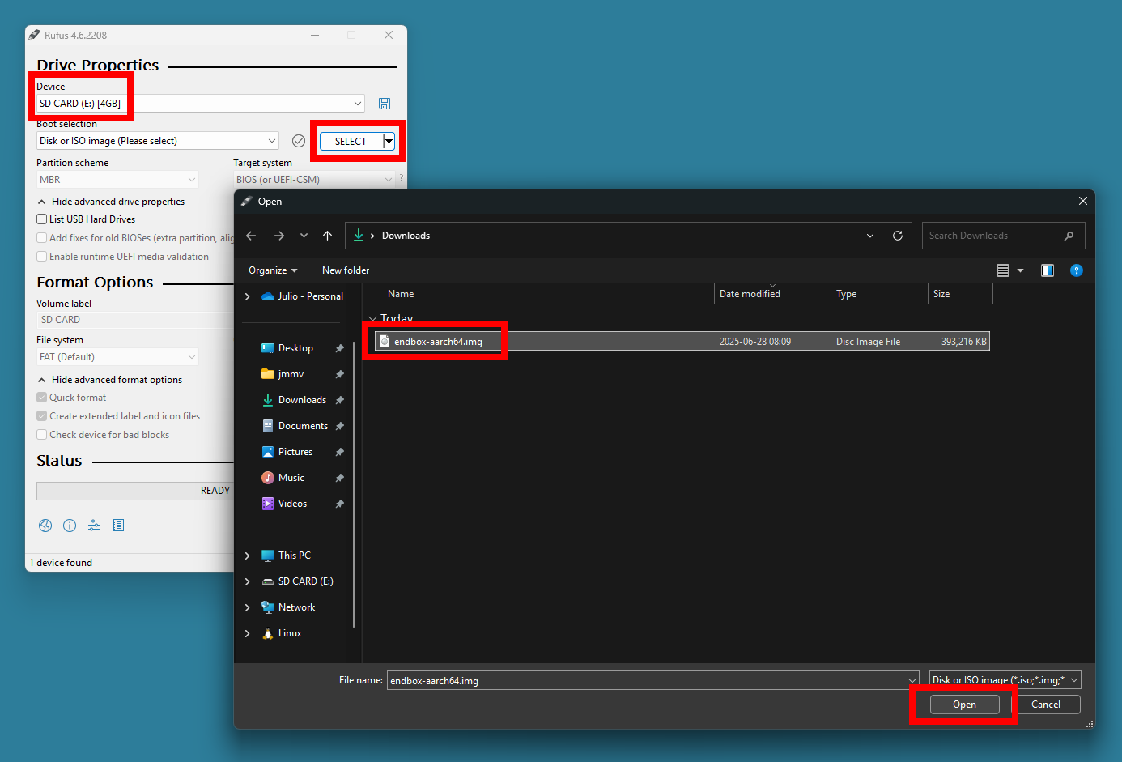Image resolution: width=1122 pixels, height=762 pixels.
Task: Sort by Size column header
Action: point(941,294)
